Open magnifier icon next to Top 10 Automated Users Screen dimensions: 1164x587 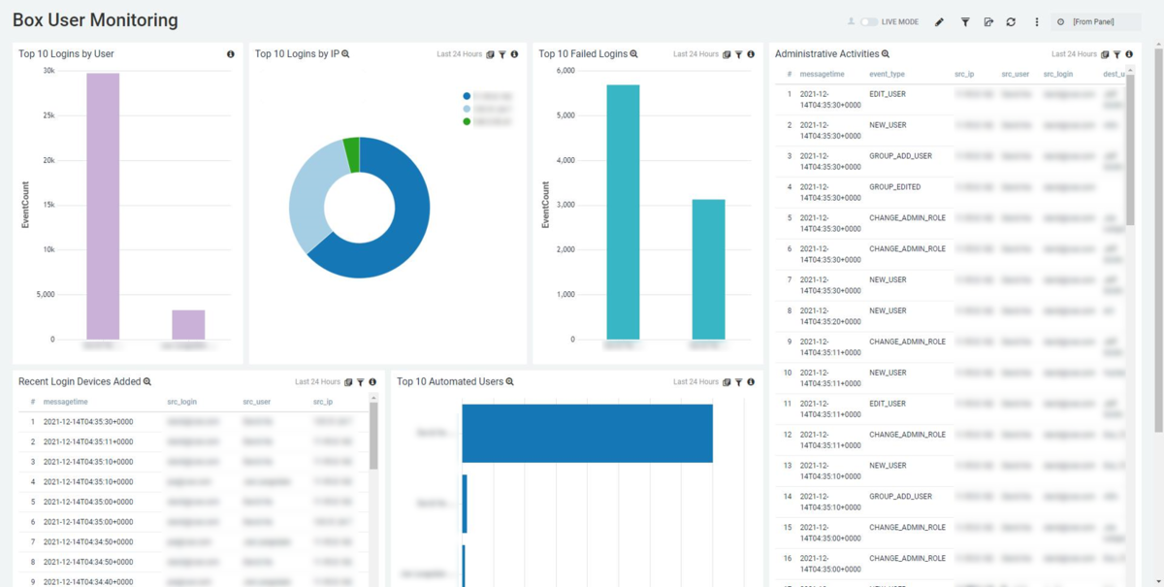pos(509,382)
